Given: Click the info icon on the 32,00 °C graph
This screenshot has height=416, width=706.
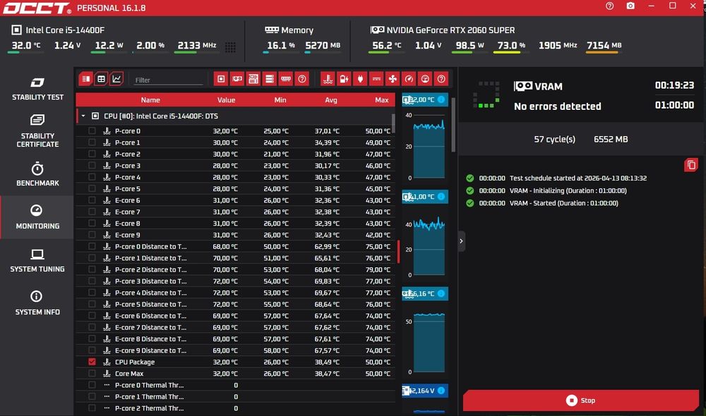Looking at the screenshot, I should pos(441,99).
